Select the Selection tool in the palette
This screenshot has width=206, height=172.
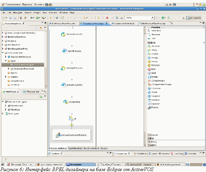click(156, 31)
